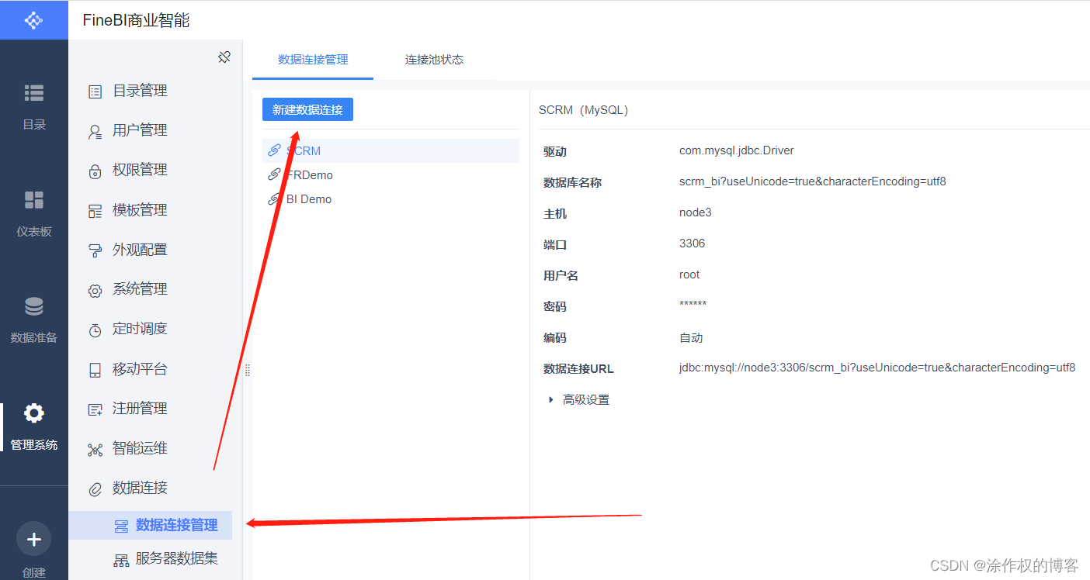Screen dimensions: 1090x580
Task: Click the masked password value
Action: 693,305
